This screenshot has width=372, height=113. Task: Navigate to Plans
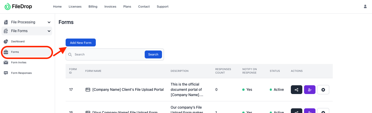[127, 6]
